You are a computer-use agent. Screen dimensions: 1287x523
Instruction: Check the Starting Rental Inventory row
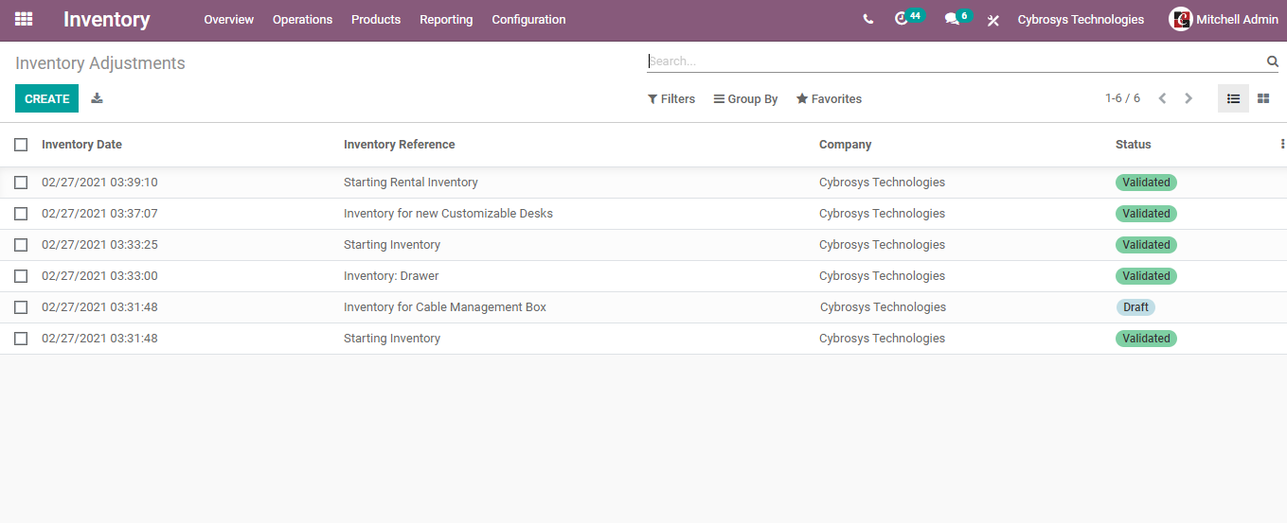pos(21,183)
